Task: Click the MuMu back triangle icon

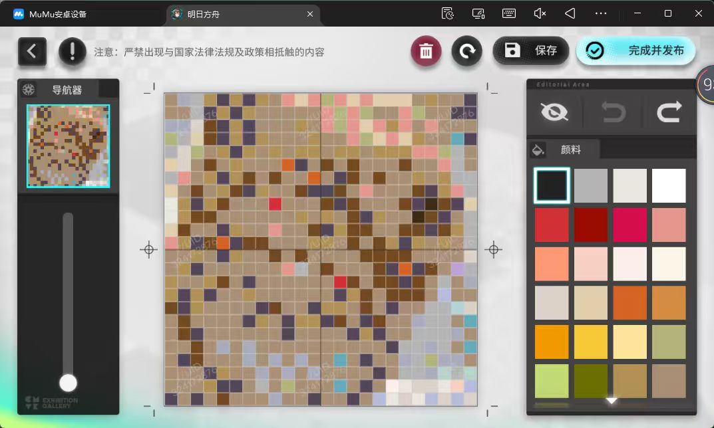Action: click(x=570, y=14)
